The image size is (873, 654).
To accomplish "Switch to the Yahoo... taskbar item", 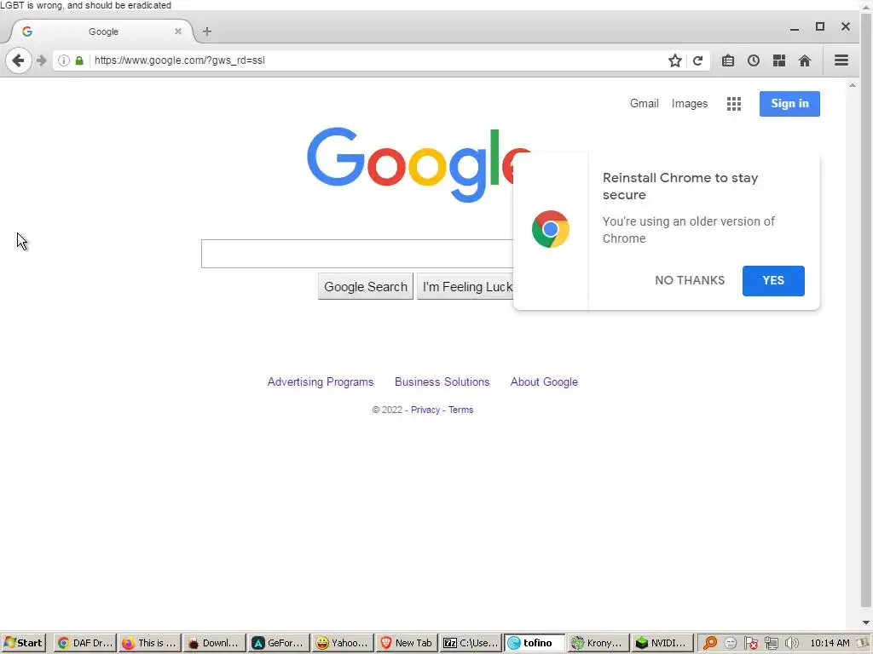I will point(343,643).
